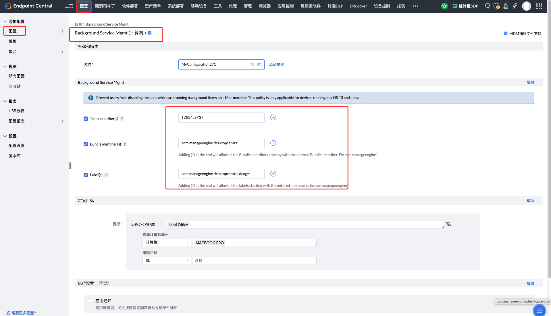The height and width of the screenshot is (316, 551).
Task: Select the MACBOOK-PRO computer tag
Action: (x=209, y=243)
